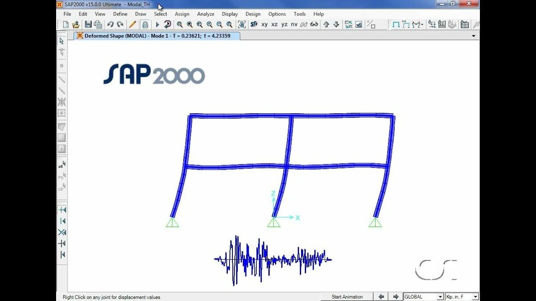Image resolution: width=536 pixels, height=301 pixels.
Task: Open the Tools menu
Action: click(x=299, y=14)
